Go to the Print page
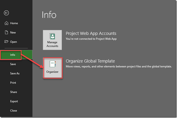 pyautogui.click(x=13, y=83)
